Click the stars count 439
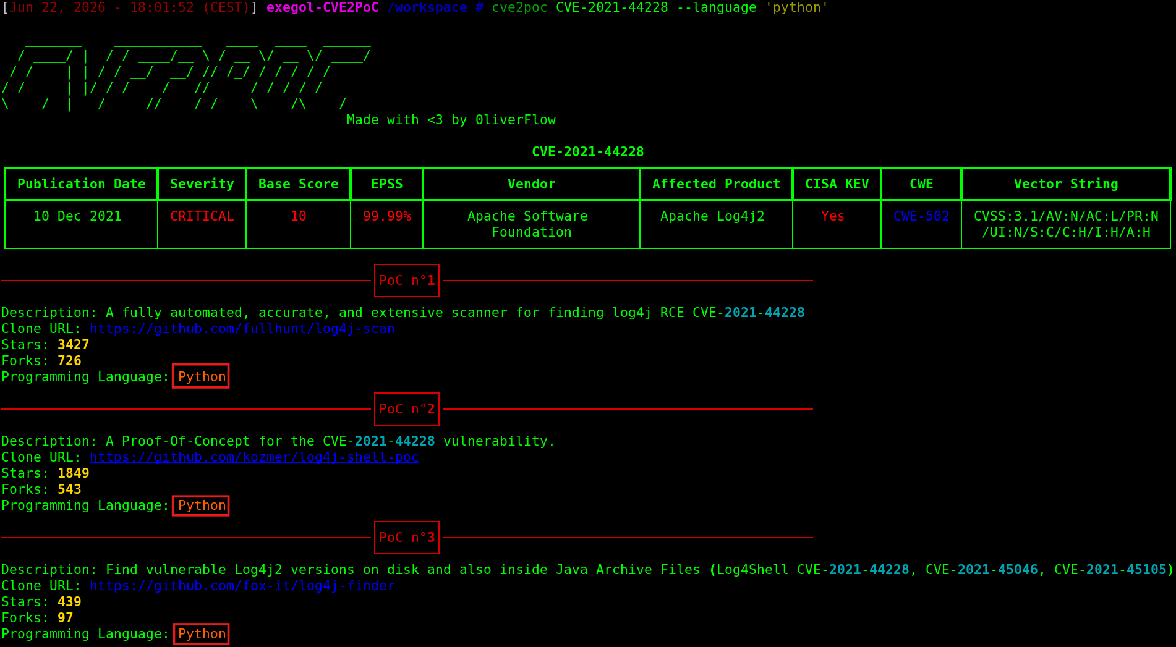Viewport: 1176px width, 647px height. tap(69, 602)
